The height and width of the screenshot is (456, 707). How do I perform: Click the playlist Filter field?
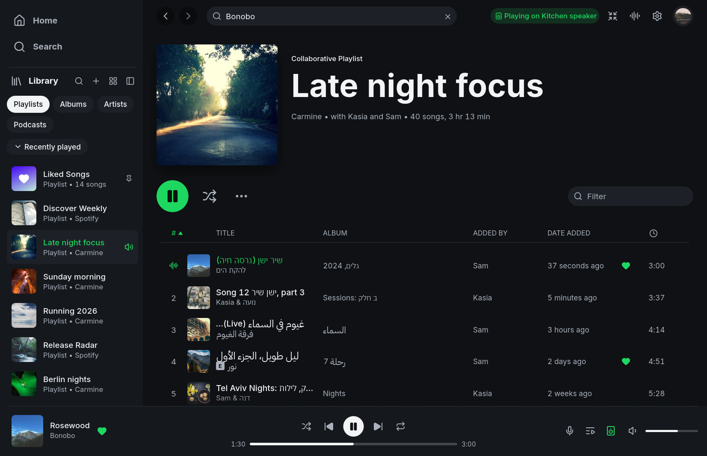[630, 196]
